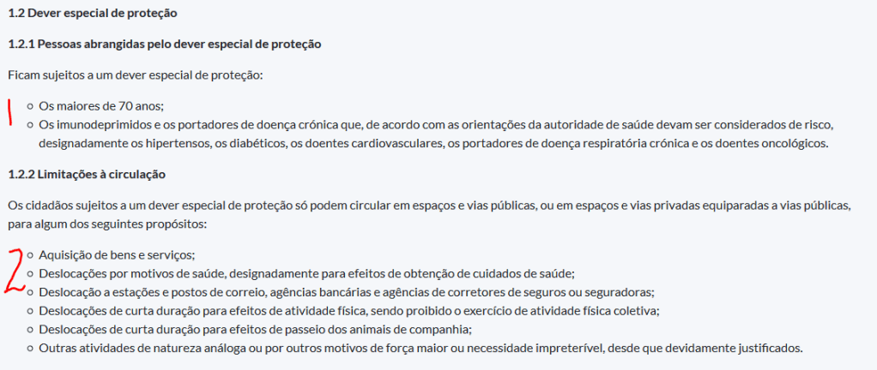Click the heading '1.2 Dever especial de proteção'
This screenshot has width=877, height=370.
94,14
